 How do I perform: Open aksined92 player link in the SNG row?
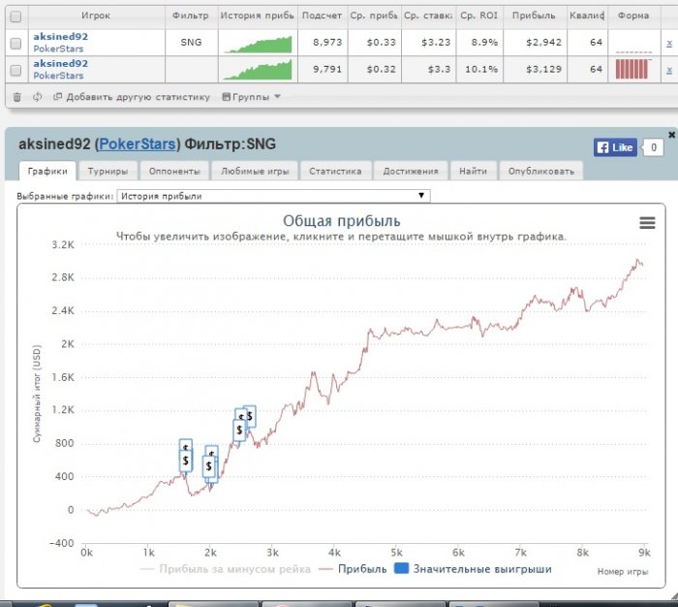tap(60, 37)
